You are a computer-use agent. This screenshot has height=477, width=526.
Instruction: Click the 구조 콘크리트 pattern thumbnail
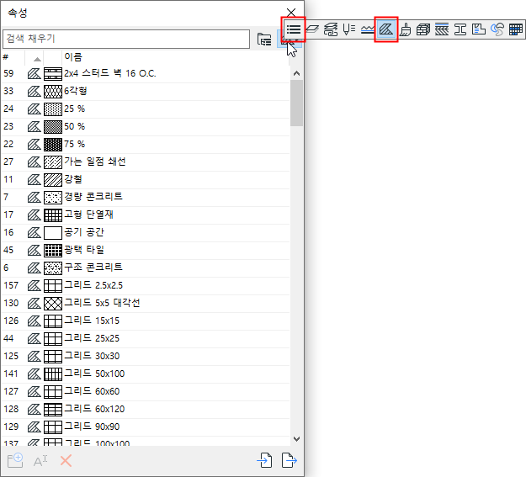point(53,268)
